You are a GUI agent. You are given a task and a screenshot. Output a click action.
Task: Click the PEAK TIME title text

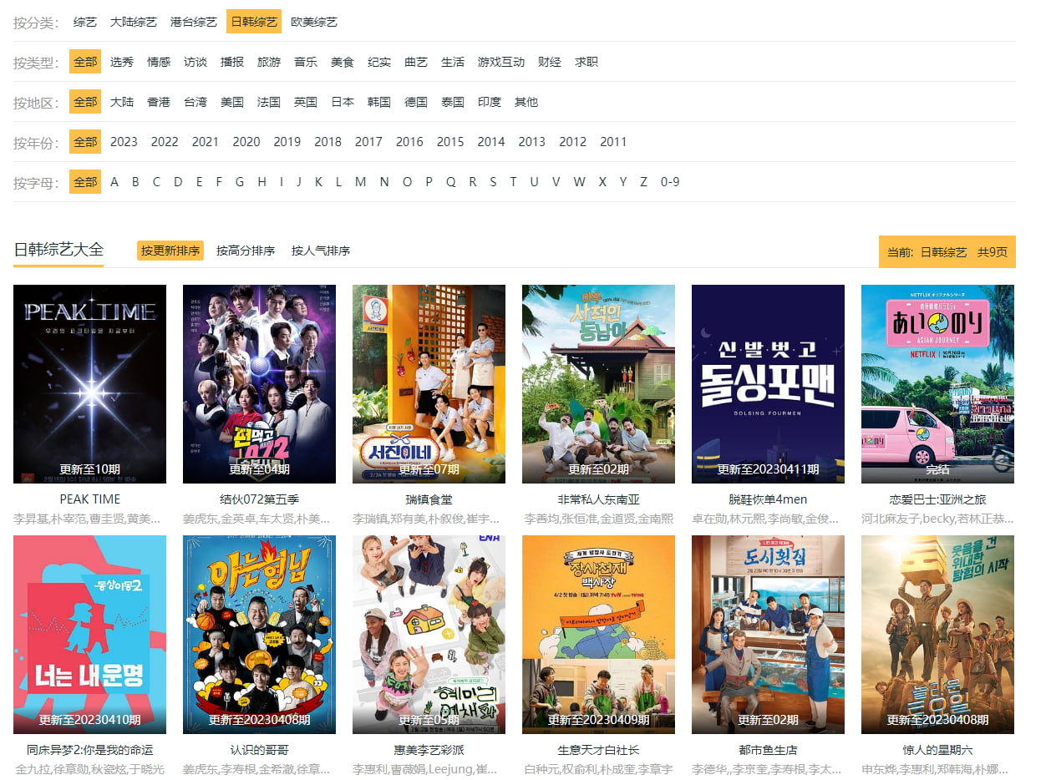tap(89, 499)
